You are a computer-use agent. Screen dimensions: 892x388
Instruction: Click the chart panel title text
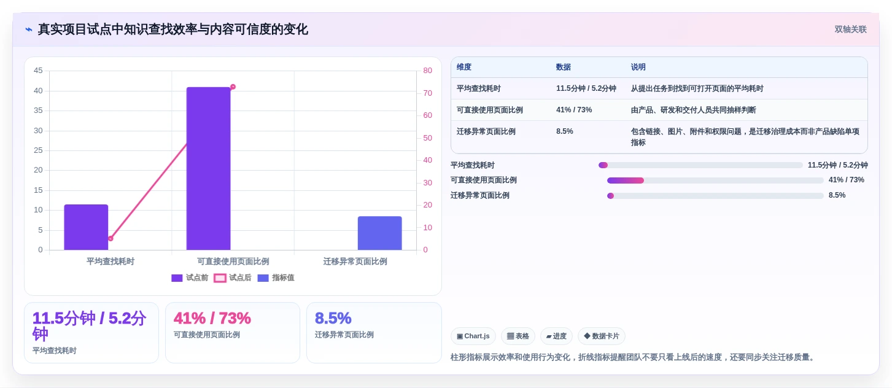pyautogui.click(x=173, y=29)
